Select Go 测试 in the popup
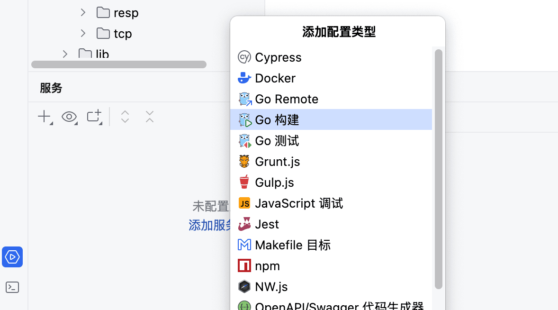 pos(276,140)
